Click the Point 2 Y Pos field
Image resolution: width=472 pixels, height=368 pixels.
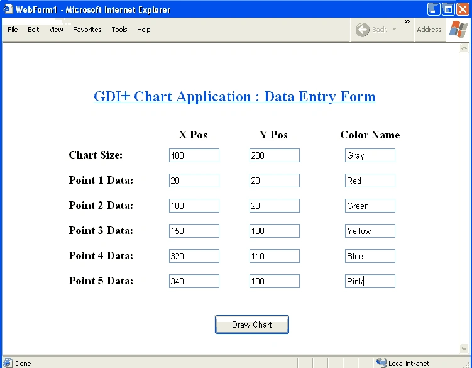(x=275, y=206)
